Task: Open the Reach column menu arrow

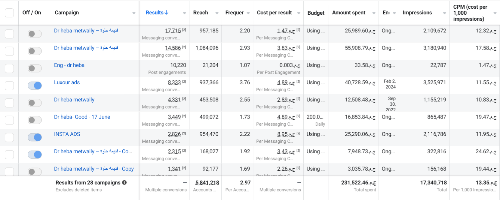Action: pos(217,13)
